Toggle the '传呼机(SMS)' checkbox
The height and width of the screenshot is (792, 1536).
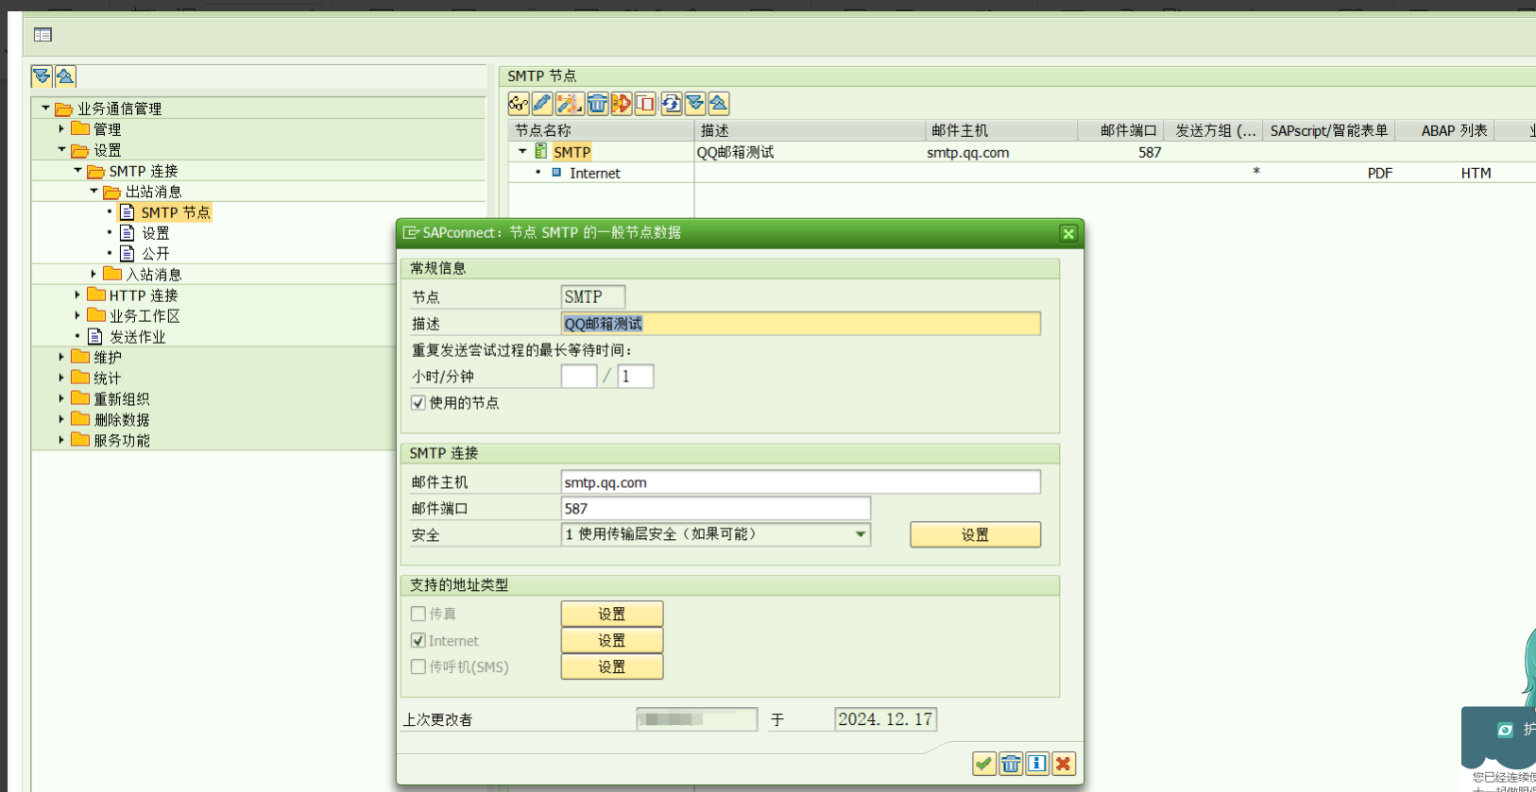point(418,666)
